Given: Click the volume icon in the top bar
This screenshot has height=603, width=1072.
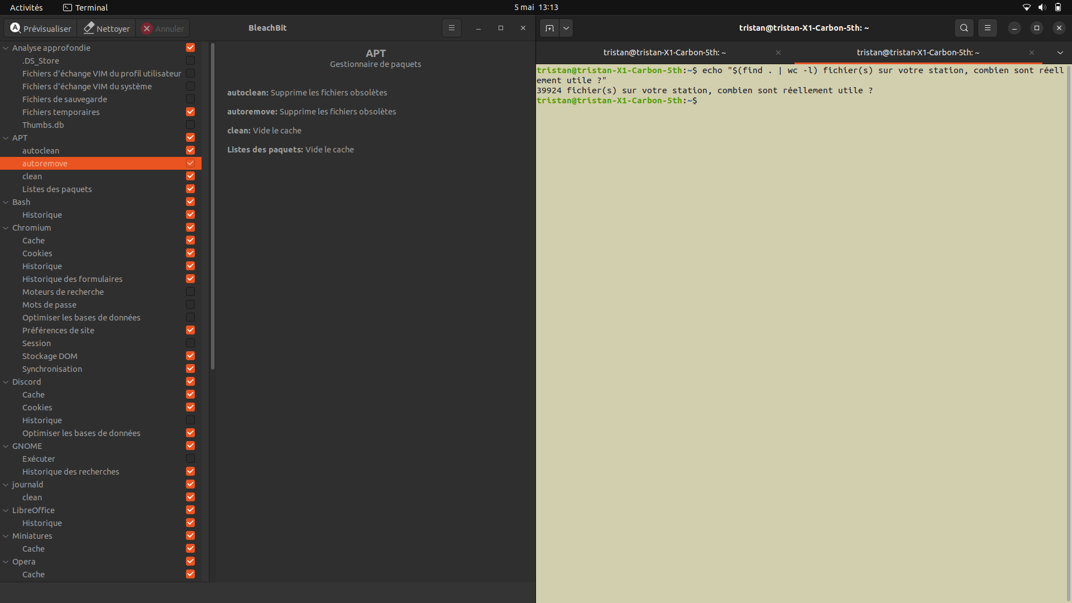Looking at the screenshot, I should coord(1042,7).
